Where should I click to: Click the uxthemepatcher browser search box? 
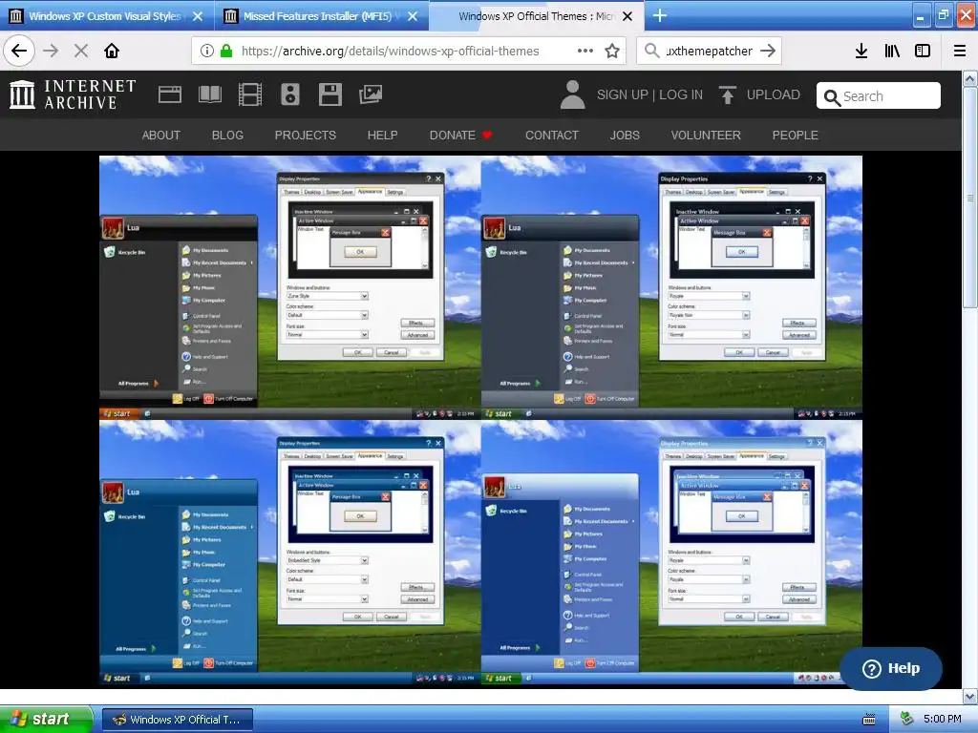(710, 52)
